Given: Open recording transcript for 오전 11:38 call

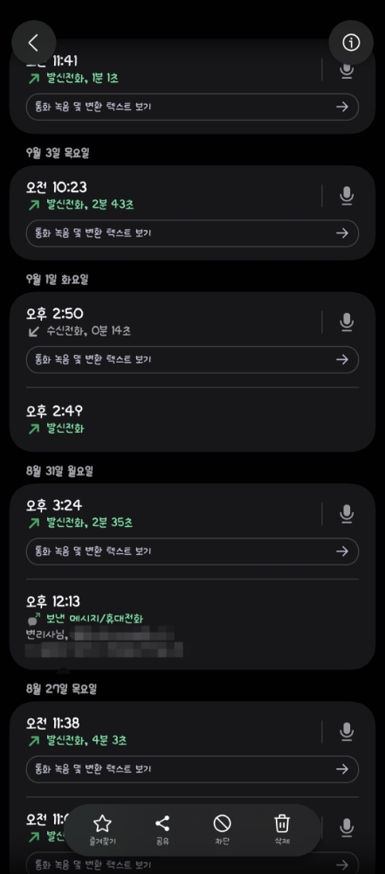Looking at the screenshot, I should (192, 769).
